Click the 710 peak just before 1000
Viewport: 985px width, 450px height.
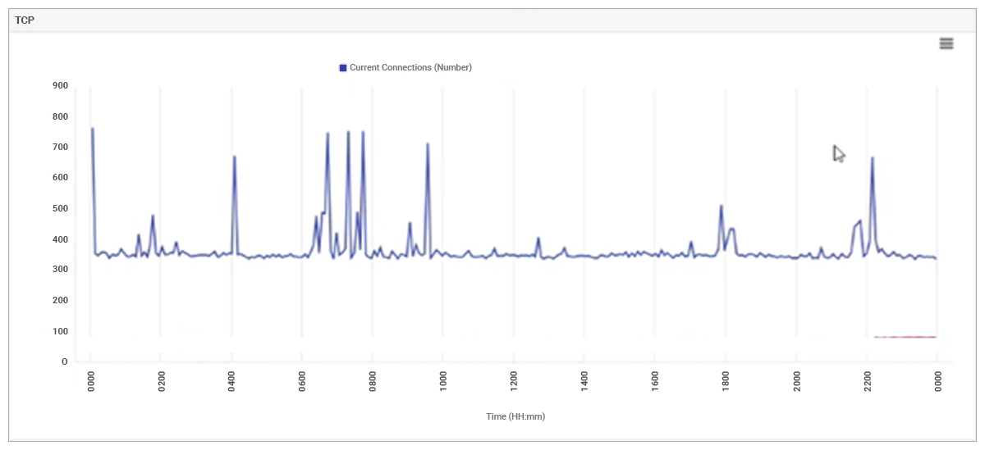pos(428,145)
